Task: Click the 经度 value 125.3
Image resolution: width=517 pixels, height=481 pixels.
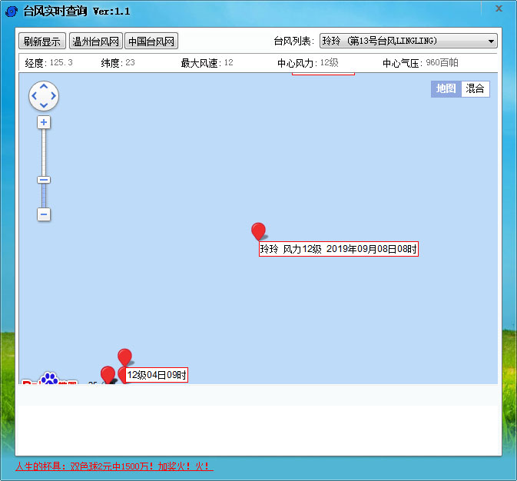Action: click(x=61, y=62)
